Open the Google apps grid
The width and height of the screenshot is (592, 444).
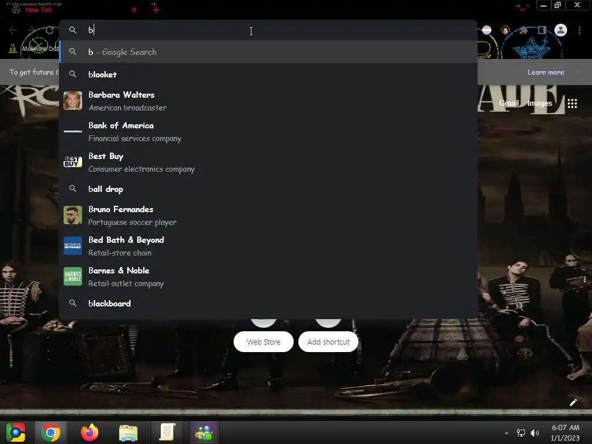click(572, 103)
